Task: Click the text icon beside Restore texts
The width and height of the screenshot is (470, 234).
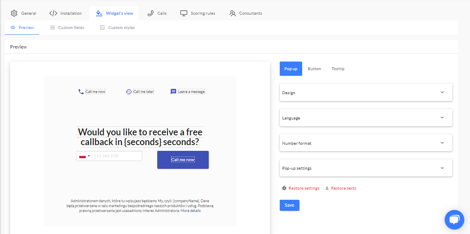Action: click(x=327, y=188)
